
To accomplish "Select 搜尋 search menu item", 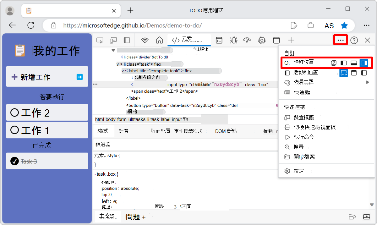I will coord(327,147).
